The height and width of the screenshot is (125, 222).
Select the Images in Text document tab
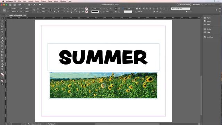pos(17,15)
